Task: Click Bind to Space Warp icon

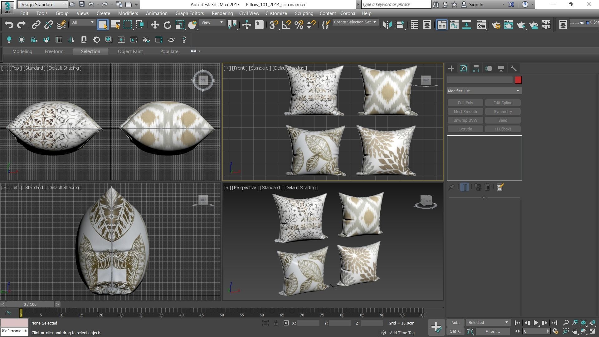Action: click(61, 25)
